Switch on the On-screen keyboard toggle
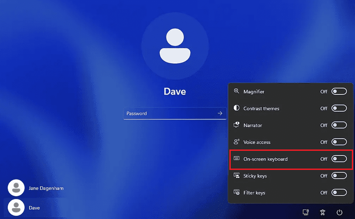 coord(339,159)
